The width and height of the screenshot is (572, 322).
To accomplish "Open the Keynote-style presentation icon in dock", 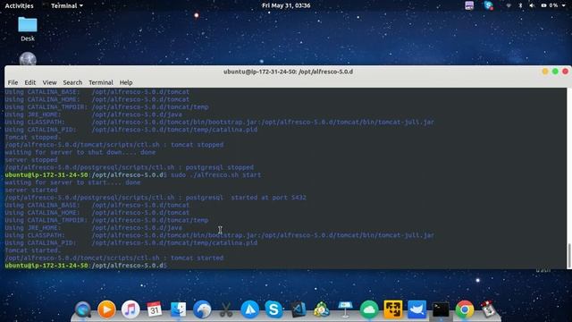I will point(345,309).
